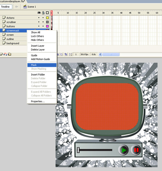Image resolution: width=162 pixels, height=171 pixels.
Task: Select the buttons layer name
Action: (11, 26)
